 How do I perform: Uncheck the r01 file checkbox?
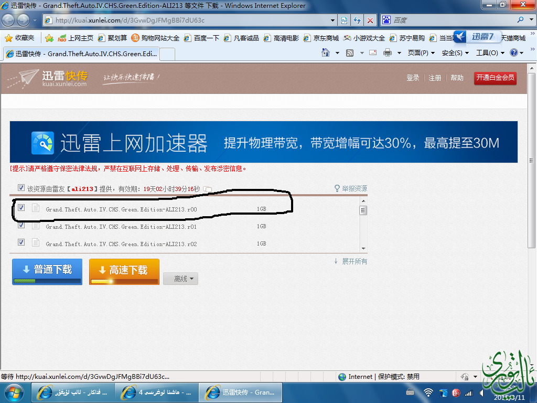[x=21, y=225]
